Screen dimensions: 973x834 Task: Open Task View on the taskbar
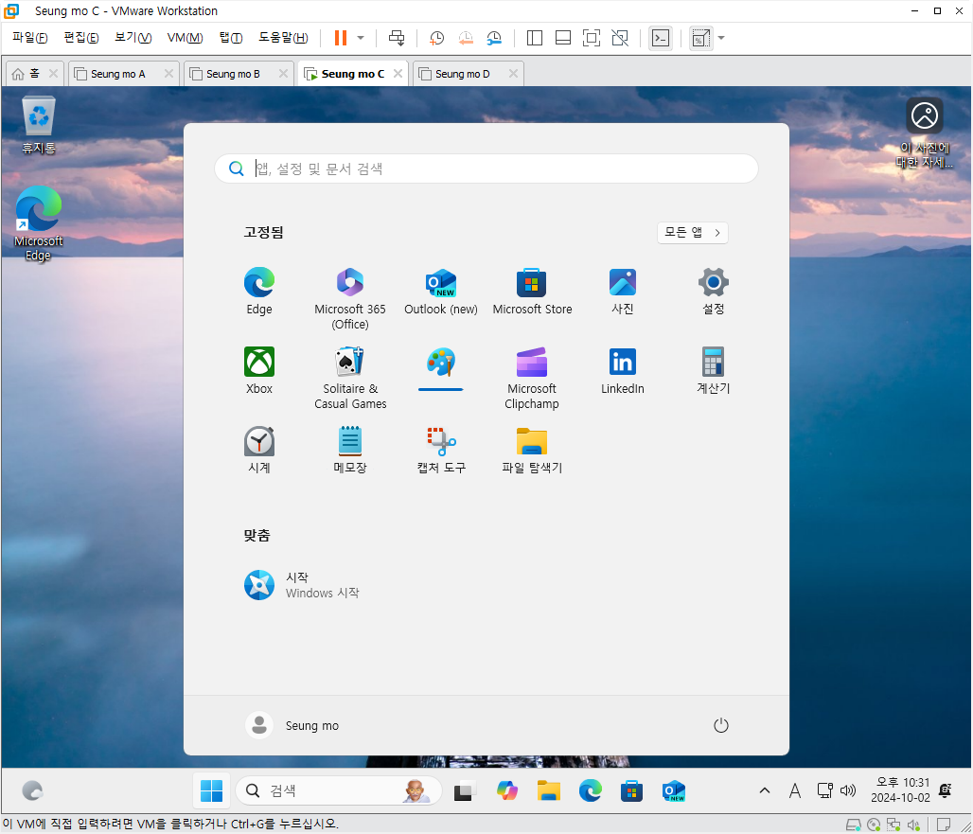point(464,790)
